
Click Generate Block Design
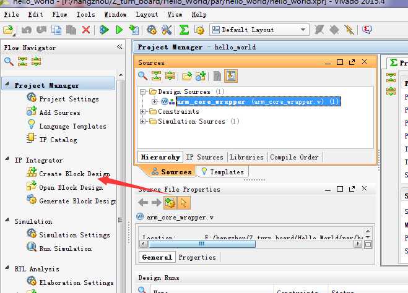(71, 201)
